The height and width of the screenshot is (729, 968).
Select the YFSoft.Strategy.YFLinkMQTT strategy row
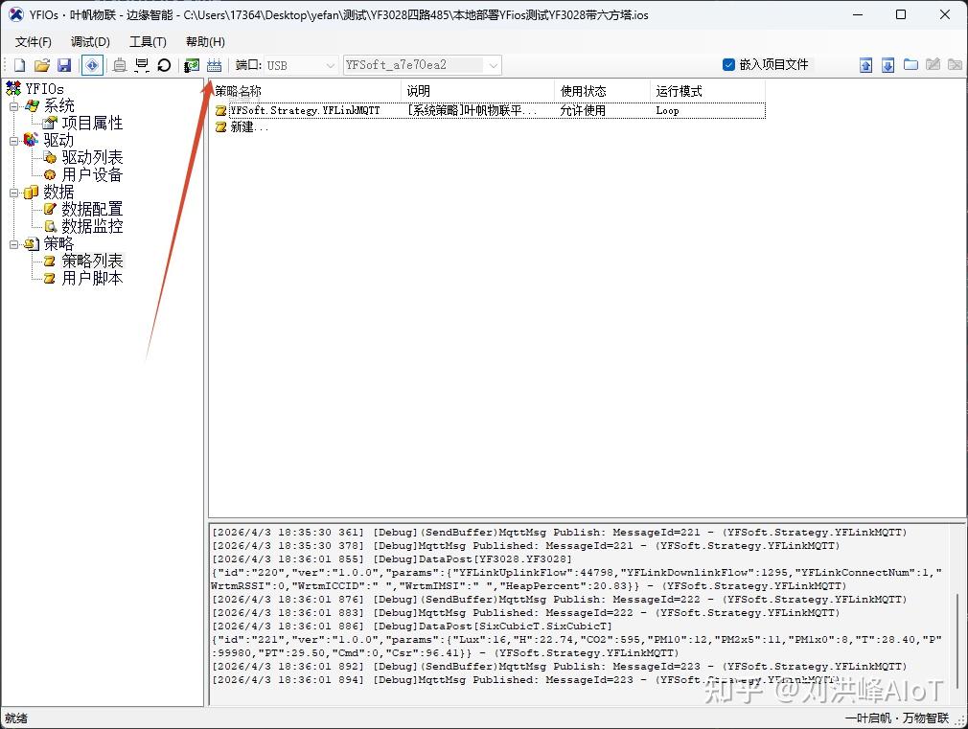click(x=490, y=110)
